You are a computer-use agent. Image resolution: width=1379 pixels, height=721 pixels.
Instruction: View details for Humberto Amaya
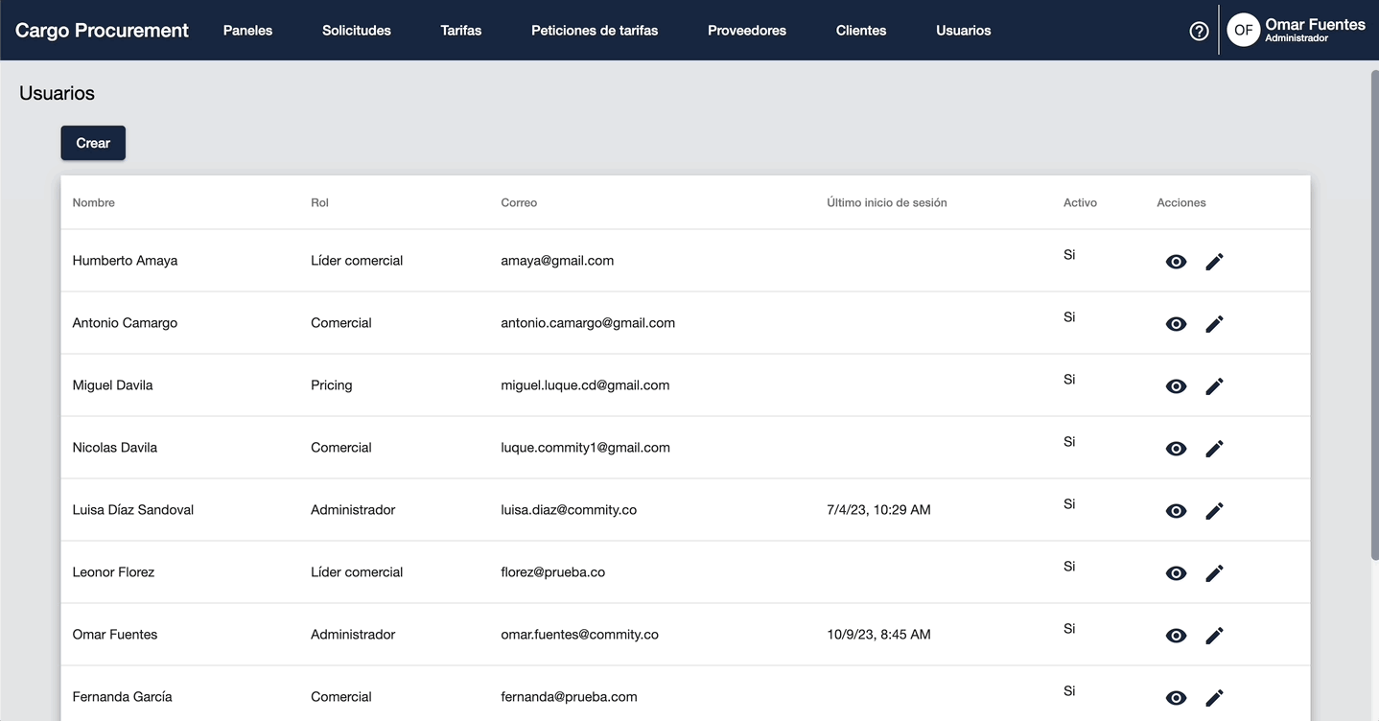[x=1176, y=262]
